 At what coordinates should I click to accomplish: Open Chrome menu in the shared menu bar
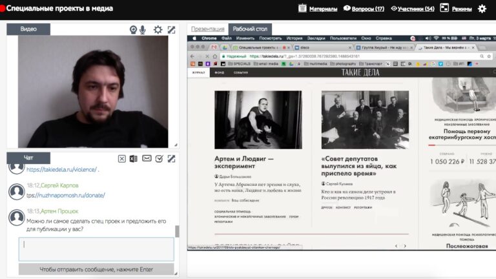(209, 38)
